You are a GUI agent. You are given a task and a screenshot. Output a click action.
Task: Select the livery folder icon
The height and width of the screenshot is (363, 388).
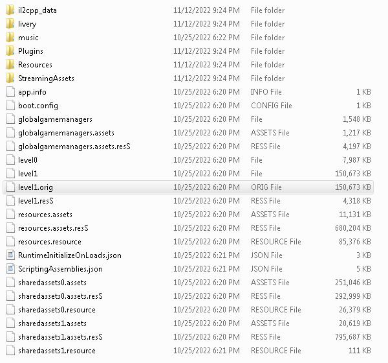pos(10,24)
